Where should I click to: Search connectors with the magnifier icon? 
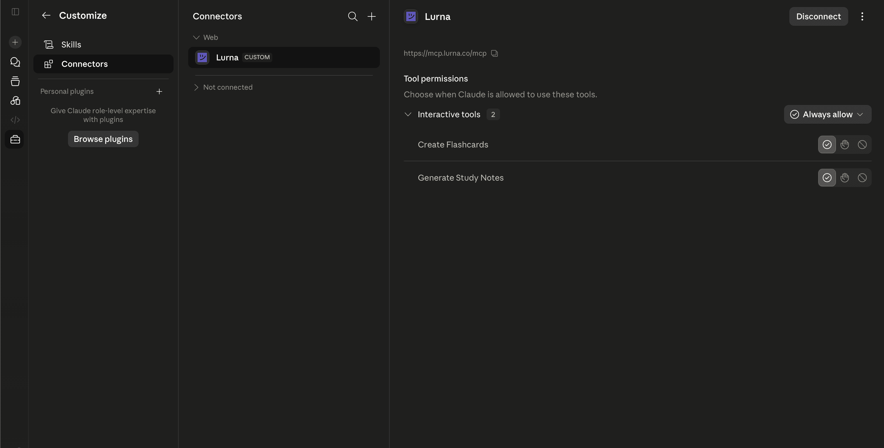(x=352, y=16)
